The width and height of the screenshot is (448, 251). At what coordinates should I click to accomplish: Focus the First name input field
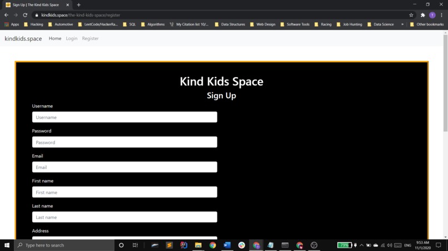tap(125, 192)
